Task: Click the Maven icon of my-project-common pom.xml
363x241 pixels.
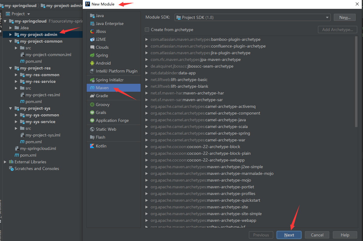Action: click(22, 62)
